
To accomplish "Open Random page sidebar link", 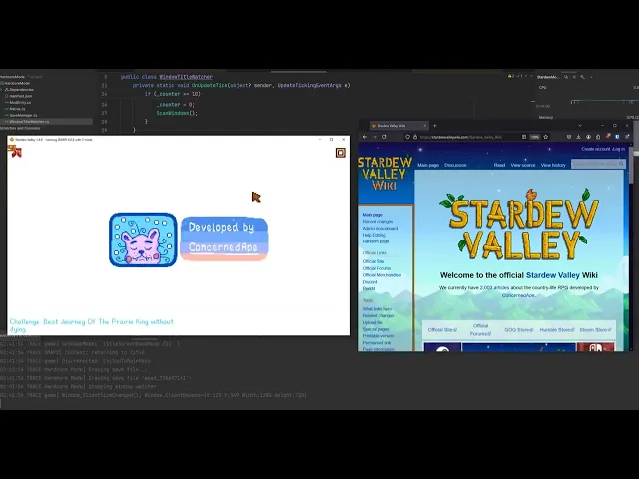I will [x=376, y=241].
